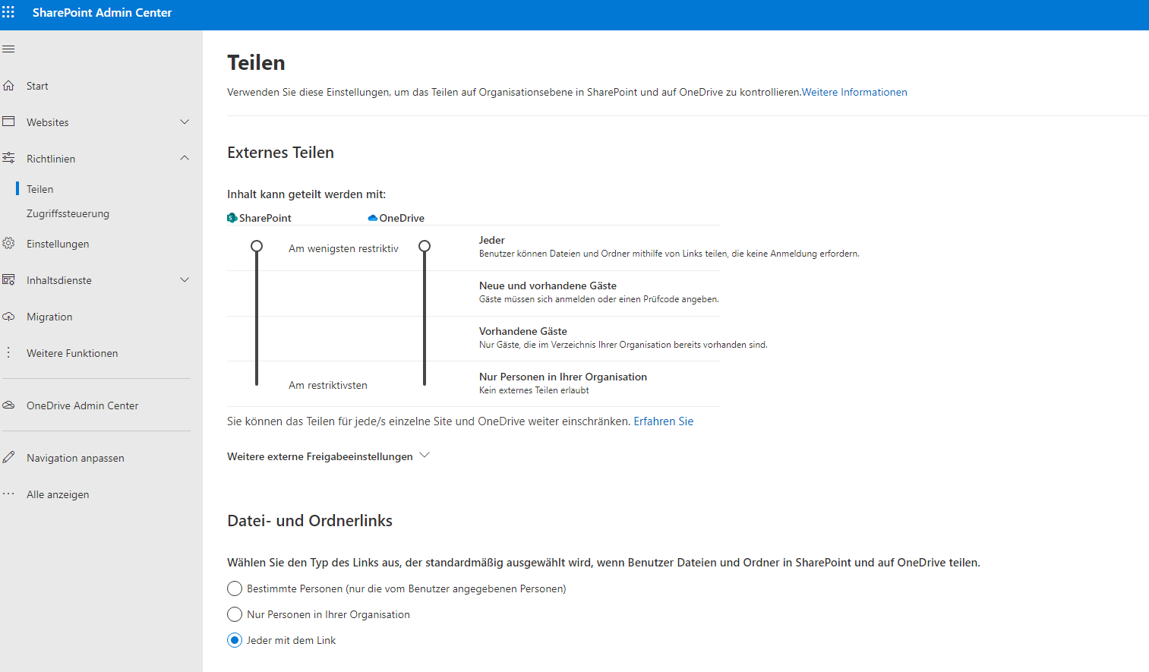Click the Weitere Funktionen dots icon
Image resolution: width=1149 pixels, height=672 pixels.
[x=8, y=352]
